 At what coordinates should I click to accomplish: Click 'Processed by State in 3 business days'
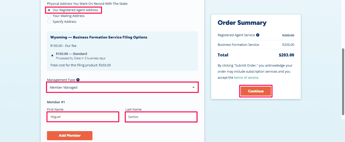pos(81,58)
